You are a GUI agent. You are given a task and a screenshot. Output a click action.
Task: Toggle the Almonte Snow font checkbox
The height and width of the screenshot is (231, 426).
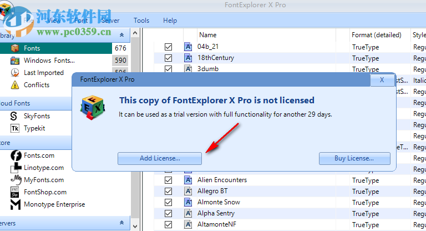pyautogui.click(x=168, y=203)
